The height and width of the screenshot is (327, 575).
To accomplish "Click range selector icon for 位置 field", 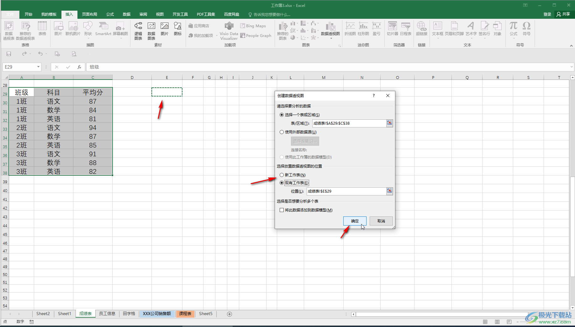I will click(389, 191).
